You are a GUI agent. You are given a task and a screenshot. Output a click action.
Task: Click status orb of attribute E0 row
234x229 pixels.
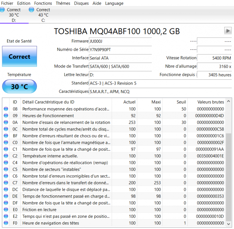tap(6, 209)
